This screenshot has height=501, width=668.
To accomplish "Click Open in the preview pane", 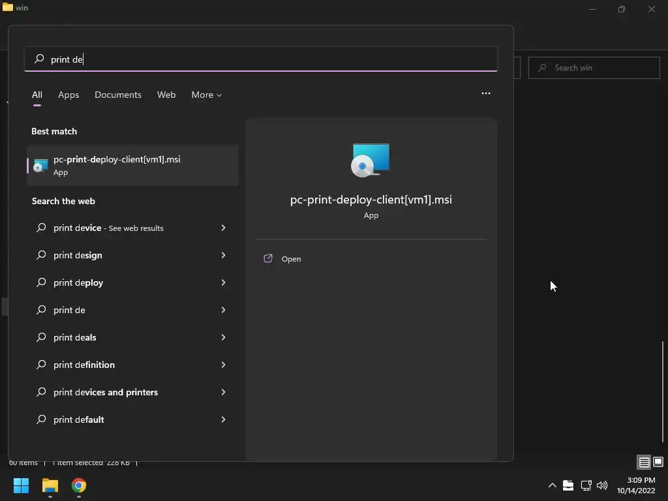I will point(291,259).
